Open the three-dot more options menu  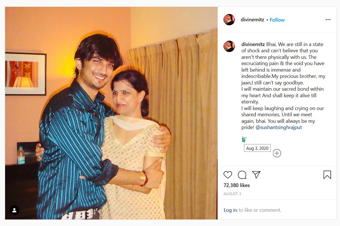[x=328, y=20]
